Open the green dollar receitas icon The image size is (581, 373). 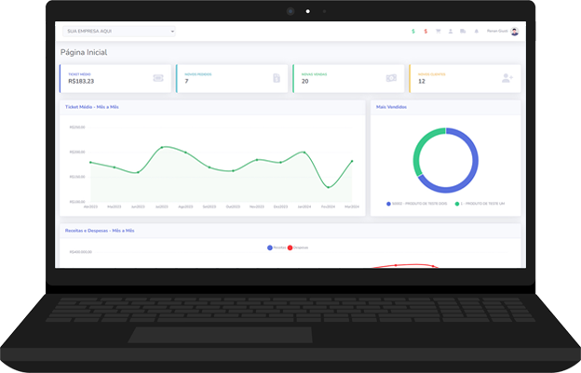click(413, 32)
